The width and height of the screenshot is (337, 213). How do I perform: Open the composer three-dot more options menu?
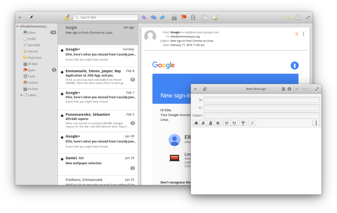(316, 123)
